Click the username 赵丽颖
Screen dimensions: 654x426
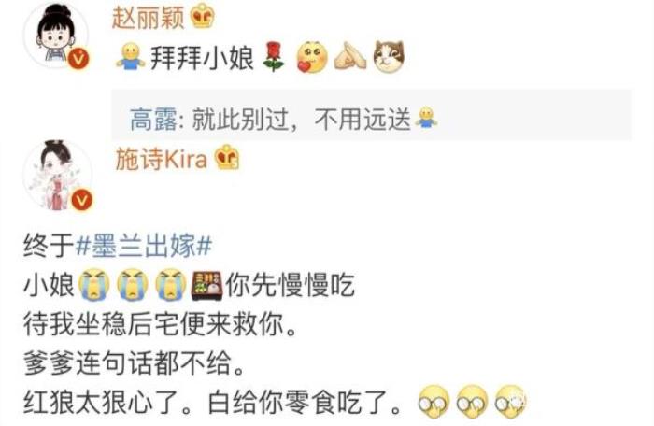click(x=148, y=18)
